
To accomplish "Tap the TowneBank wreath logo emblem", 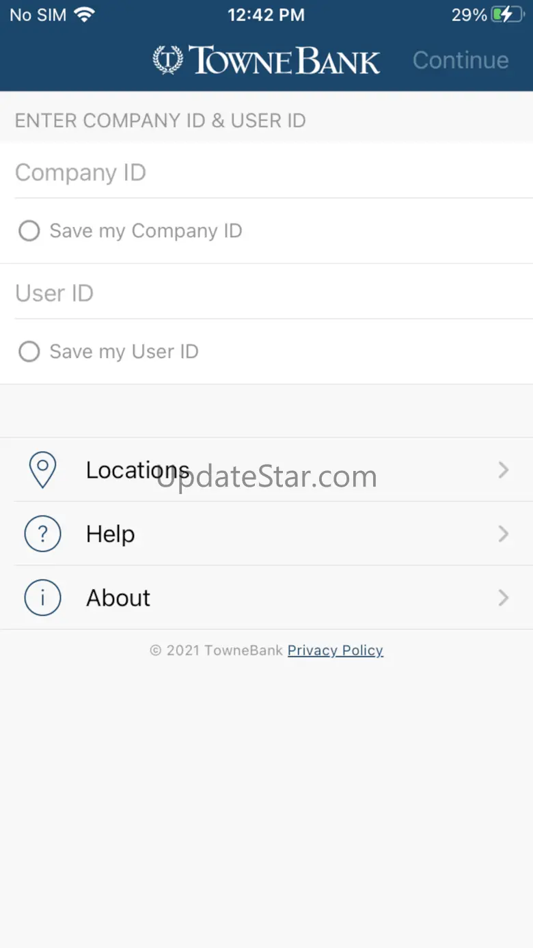I will tap(167, 59).
